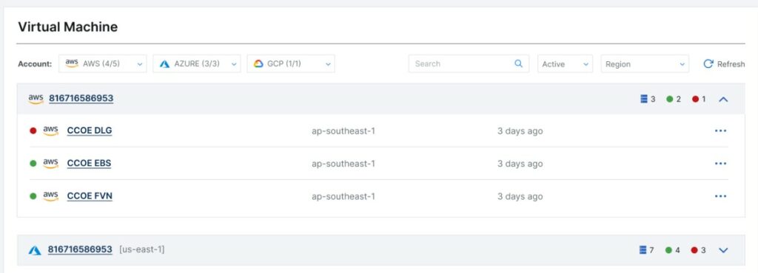Refresh the virtual machine list
This screenshot has width=758, height=273.
(x=724, y=64)
